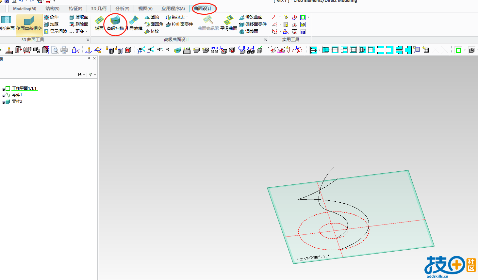This screenshot has width=478, height=280.
Task: Click the print preview magnifier icon
Action: click(x=55, y=50)
